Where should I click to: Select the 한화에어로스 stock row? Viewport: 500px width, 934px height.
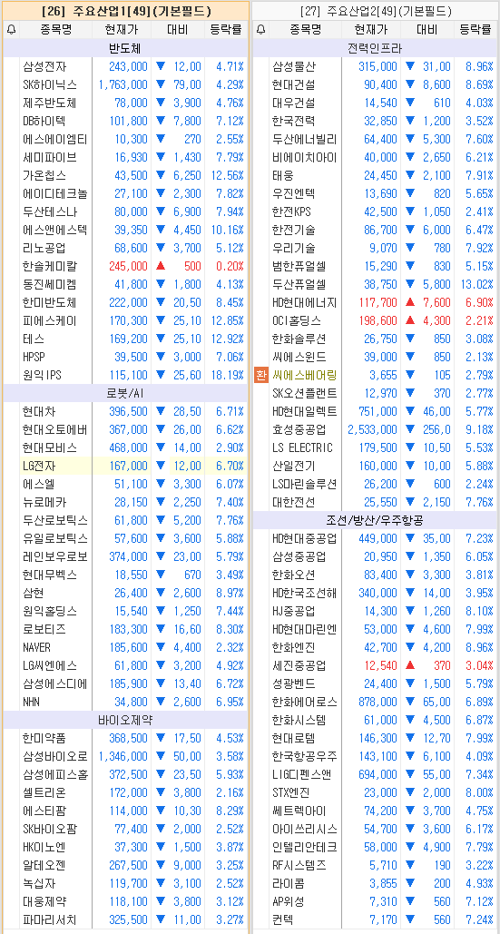[x=375, y=703]
